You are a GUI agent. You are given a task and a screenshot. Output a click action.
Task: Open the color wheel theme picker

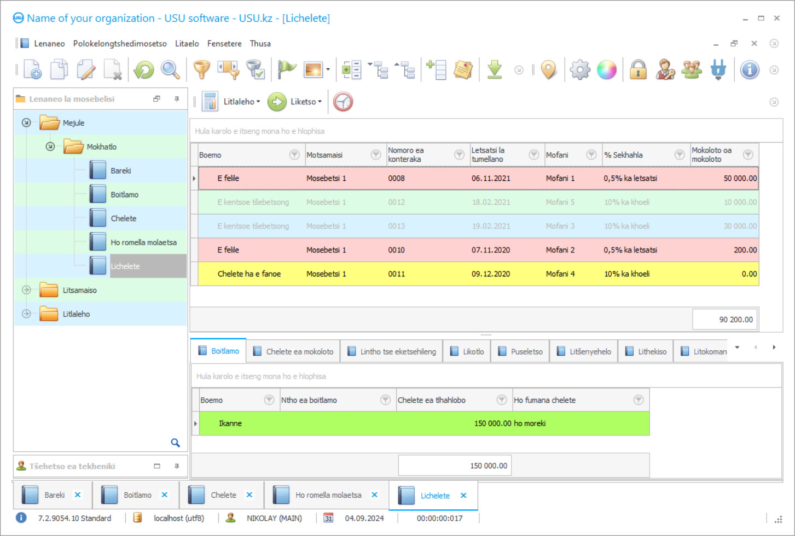coord(607,70)
